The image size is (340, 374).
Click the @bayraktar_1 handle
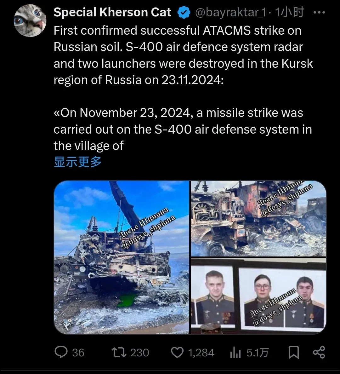coord(230,12)
